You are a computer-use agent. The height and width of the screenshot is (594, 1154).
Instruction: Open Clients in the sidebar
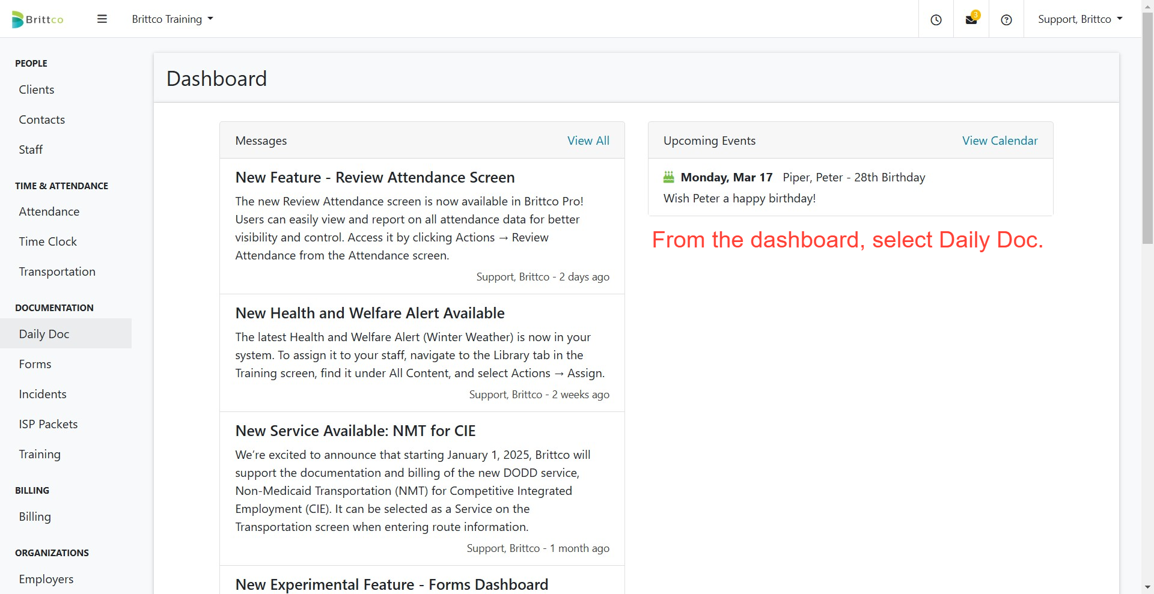[x=37, y=89]
